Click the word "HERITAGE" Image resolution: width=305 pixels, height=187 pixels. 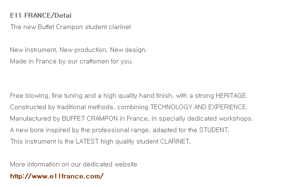(231, 95)
